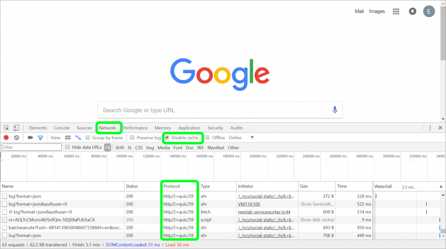Filter requests by XHR
Screen dimensions: 446x249
click(x=119, y=148)
